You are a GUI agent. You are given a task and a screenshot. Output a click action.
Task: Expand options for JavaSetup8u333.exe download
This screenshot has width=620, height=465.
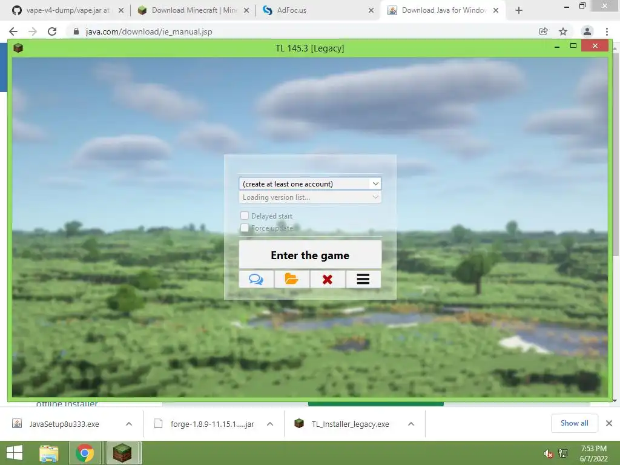click(x=129, y=424)
